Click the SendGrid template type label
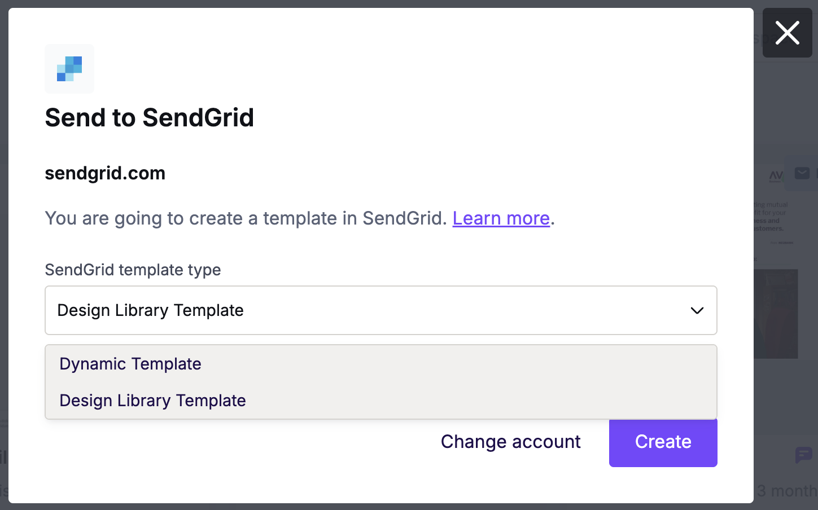The height and width of the screenshot is (510, 818). pyautogui.click(x=133, y=270)
